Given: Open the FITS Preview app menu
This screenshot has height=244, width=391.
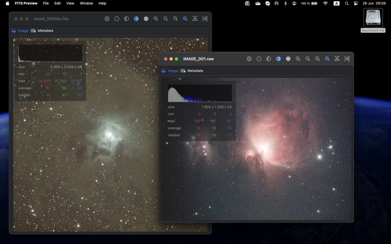Looking at the screenshot, I should tap(26, 3).
